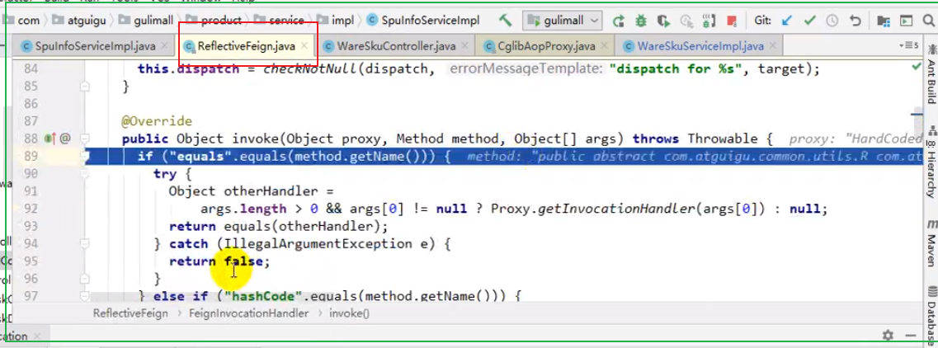
Task: Set a breakpoint at line number 93
Action: (x=30, y=226)
